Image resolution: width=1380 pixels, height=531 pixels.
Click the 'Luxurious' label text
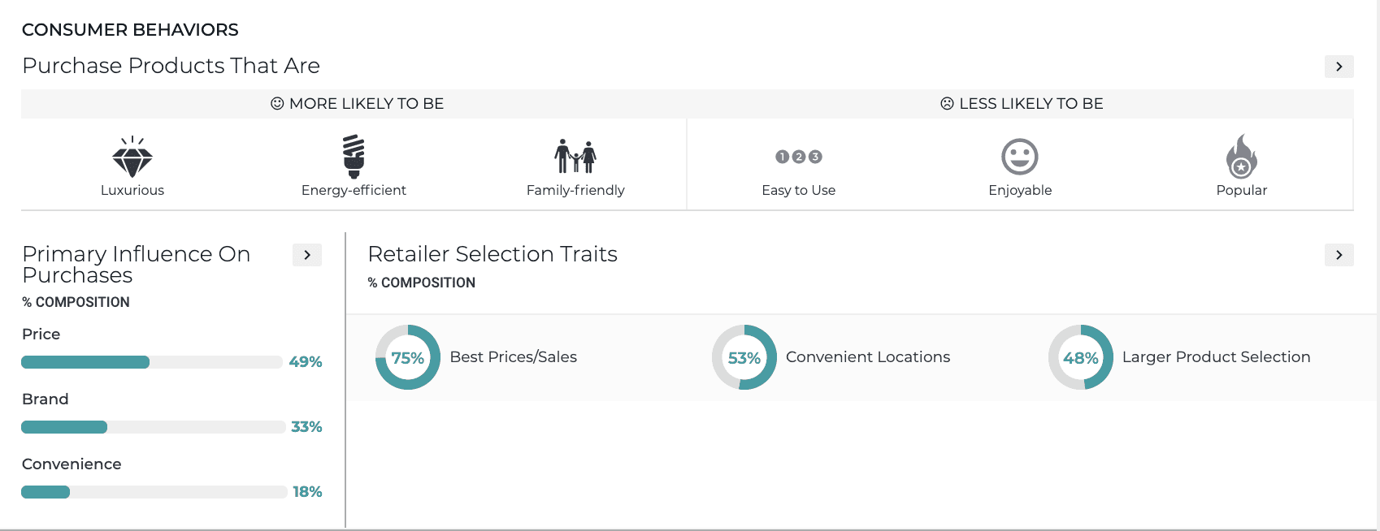click(x=132, y=190)
